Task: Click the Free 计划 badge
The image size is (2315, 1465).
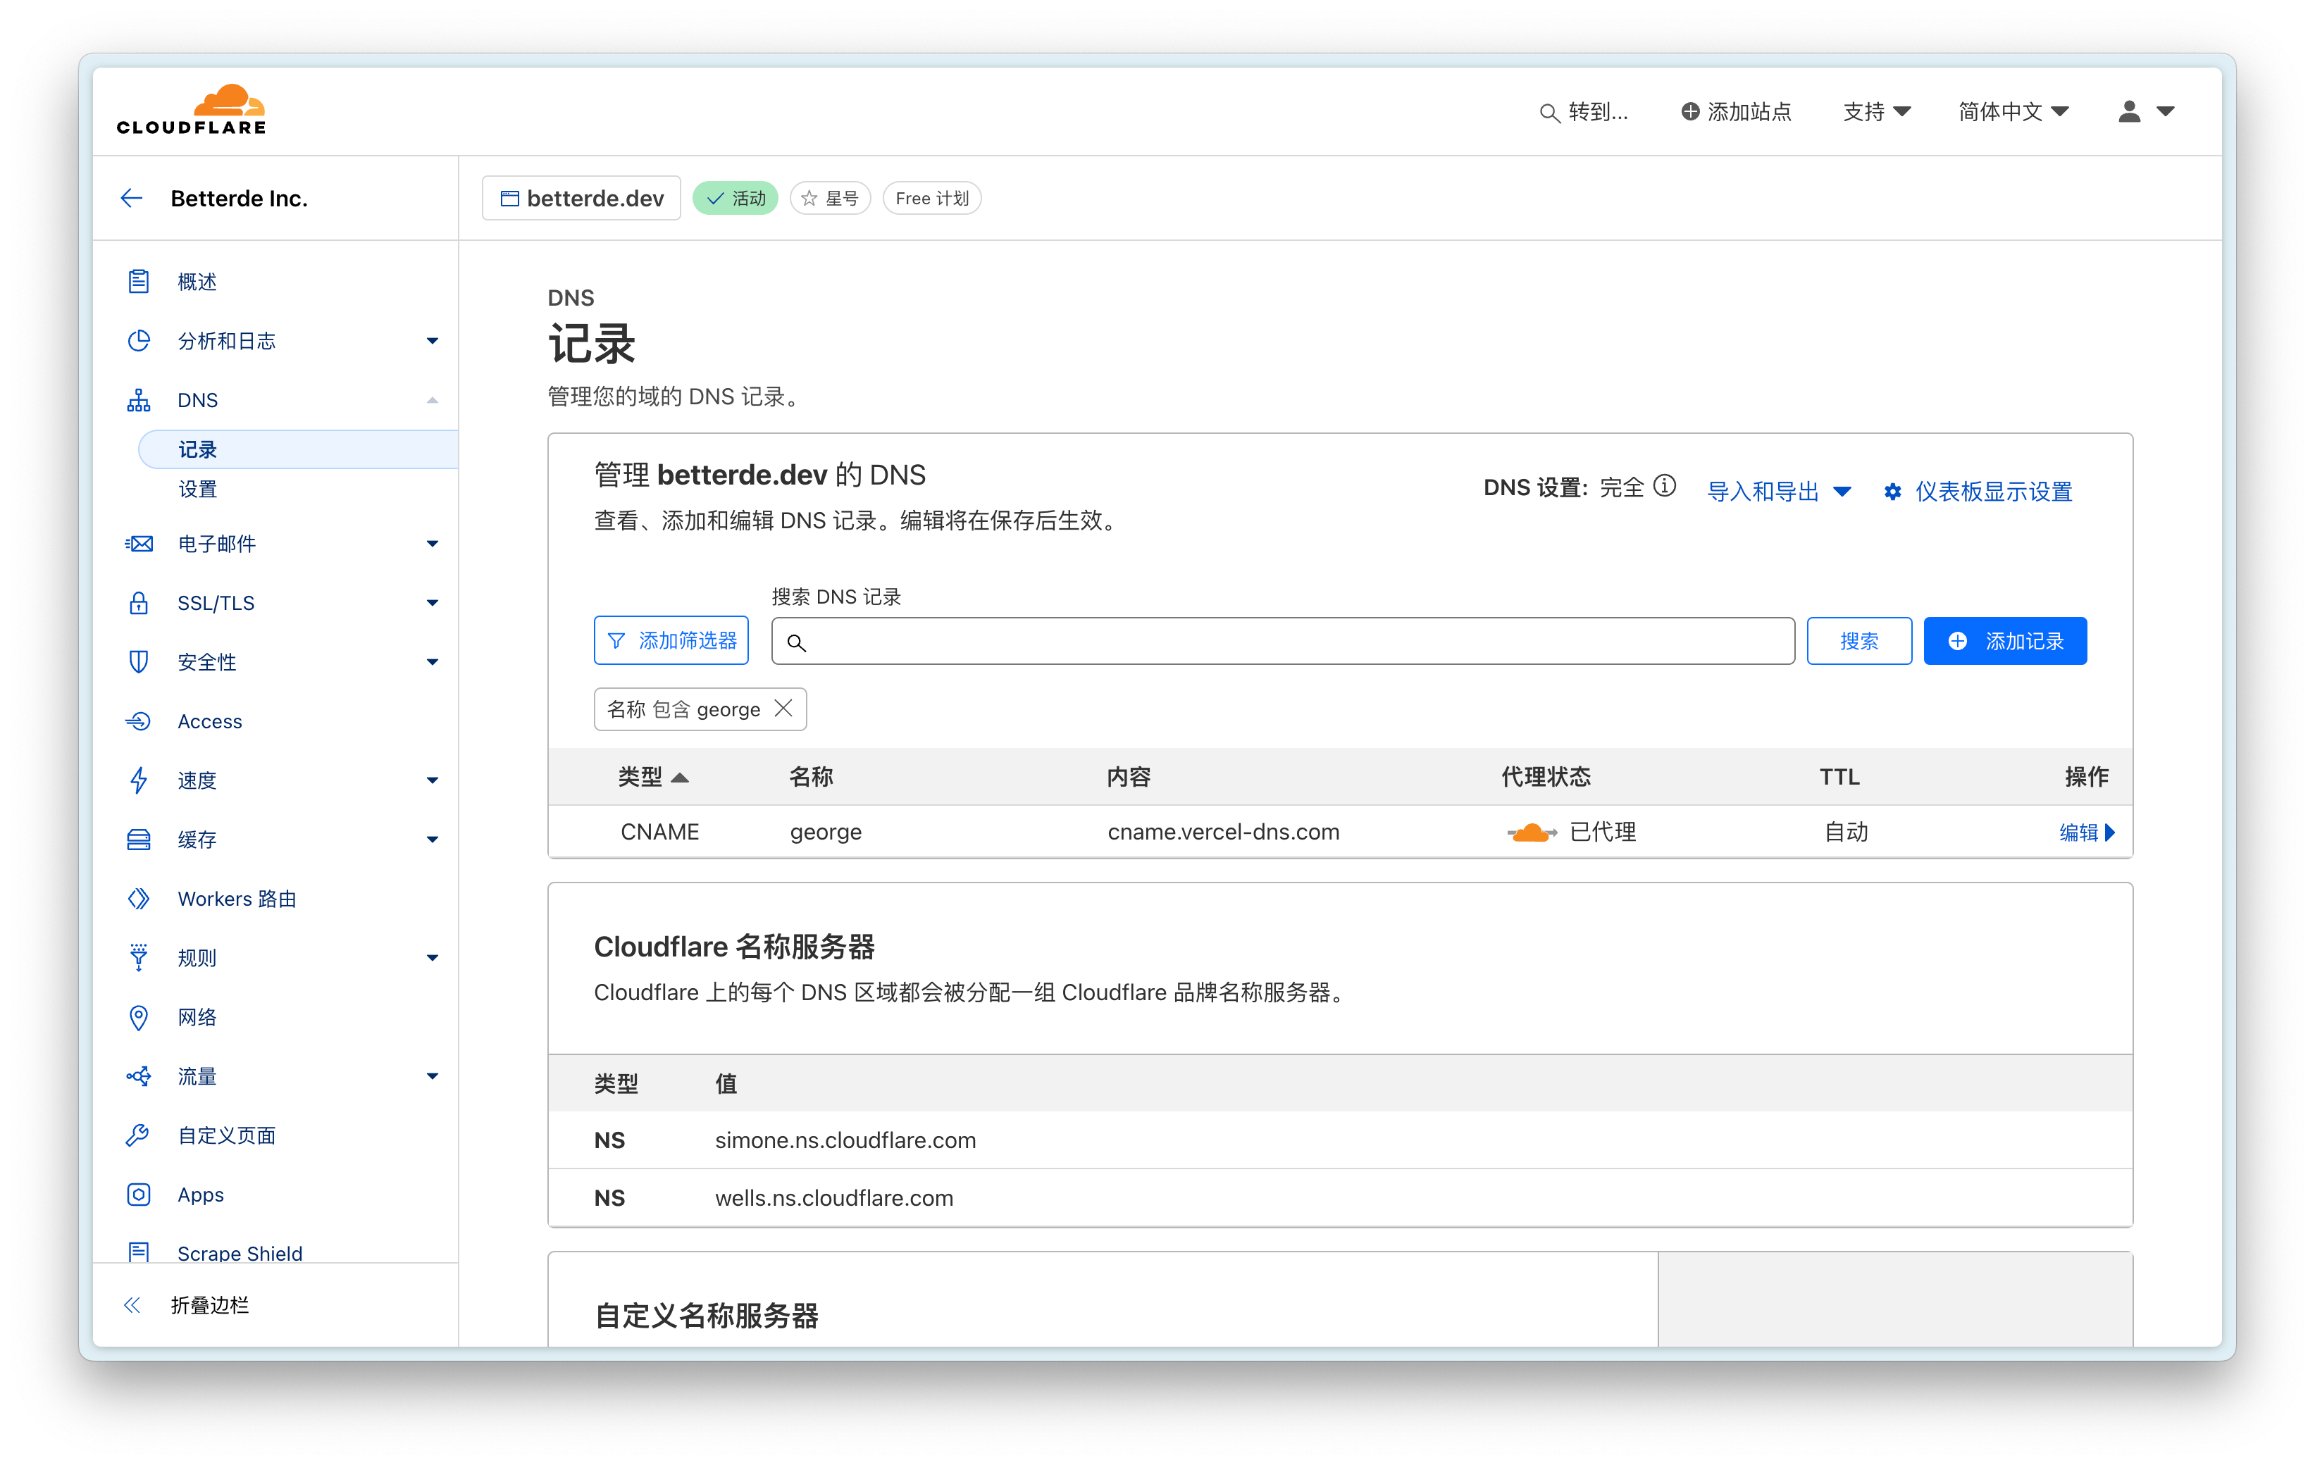Action: click(x=931, y=198)
